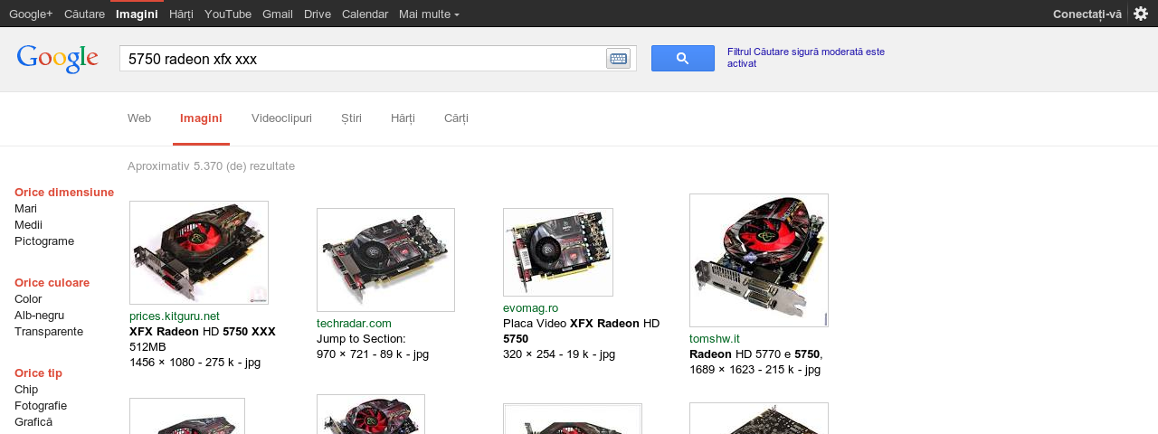Filter images by Fotografie type

click(41, 406)
